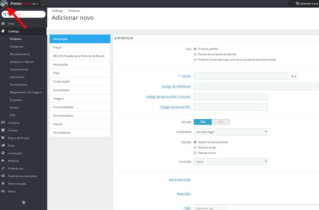The image size is (319, 210).
Task: Select Produto padrão radio button
Action: (195, 49)
